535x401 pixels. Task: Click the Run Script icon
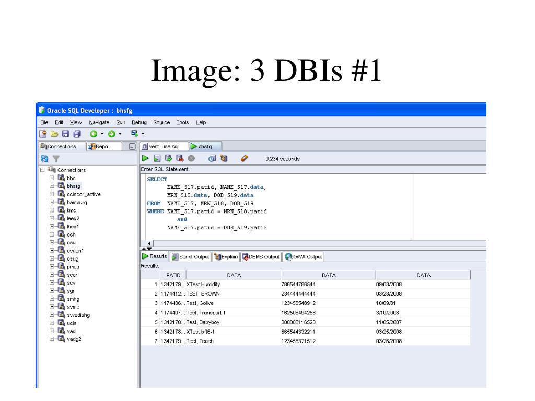[157, 158]
